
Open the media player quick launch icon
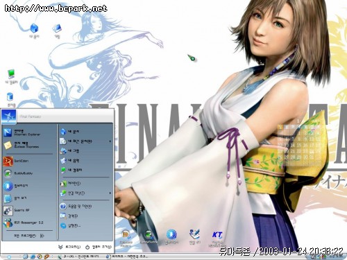click(40, 257)
